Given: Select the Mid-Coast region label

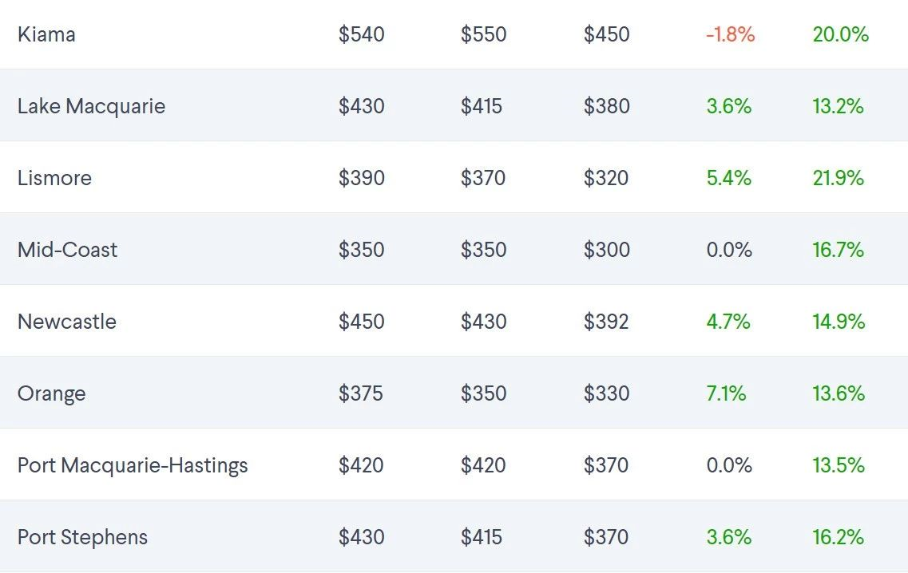Looking at the screenshot, I should click(67, 250).
